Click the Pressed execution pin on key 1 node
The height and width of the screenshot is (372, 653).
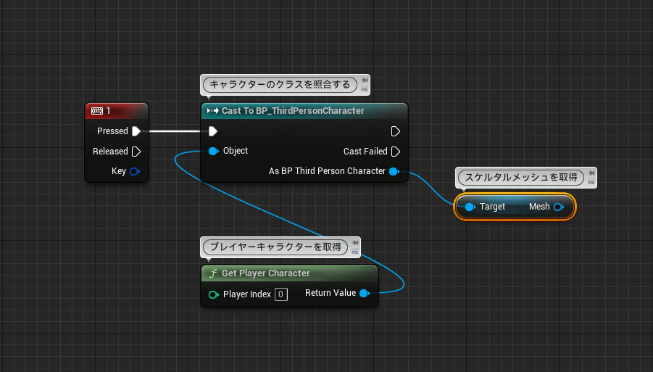coord(136,131)
